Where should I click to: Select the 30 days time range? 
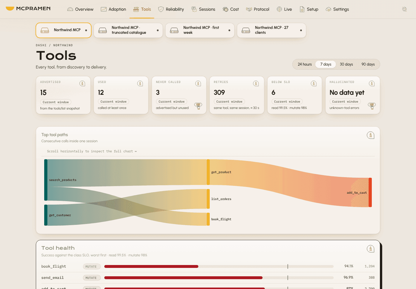coord(346,64)
